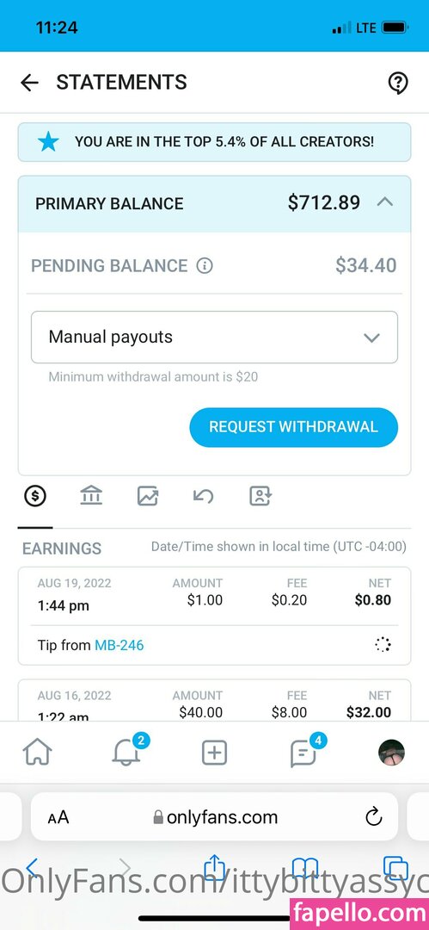Open the referrals person icon tab
Screen dimensions: 429x930
point(260,496)
